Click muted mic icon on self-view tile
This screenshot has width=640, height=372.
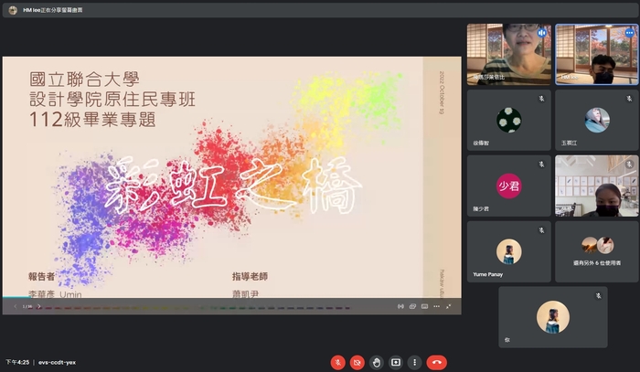(598, 296)
